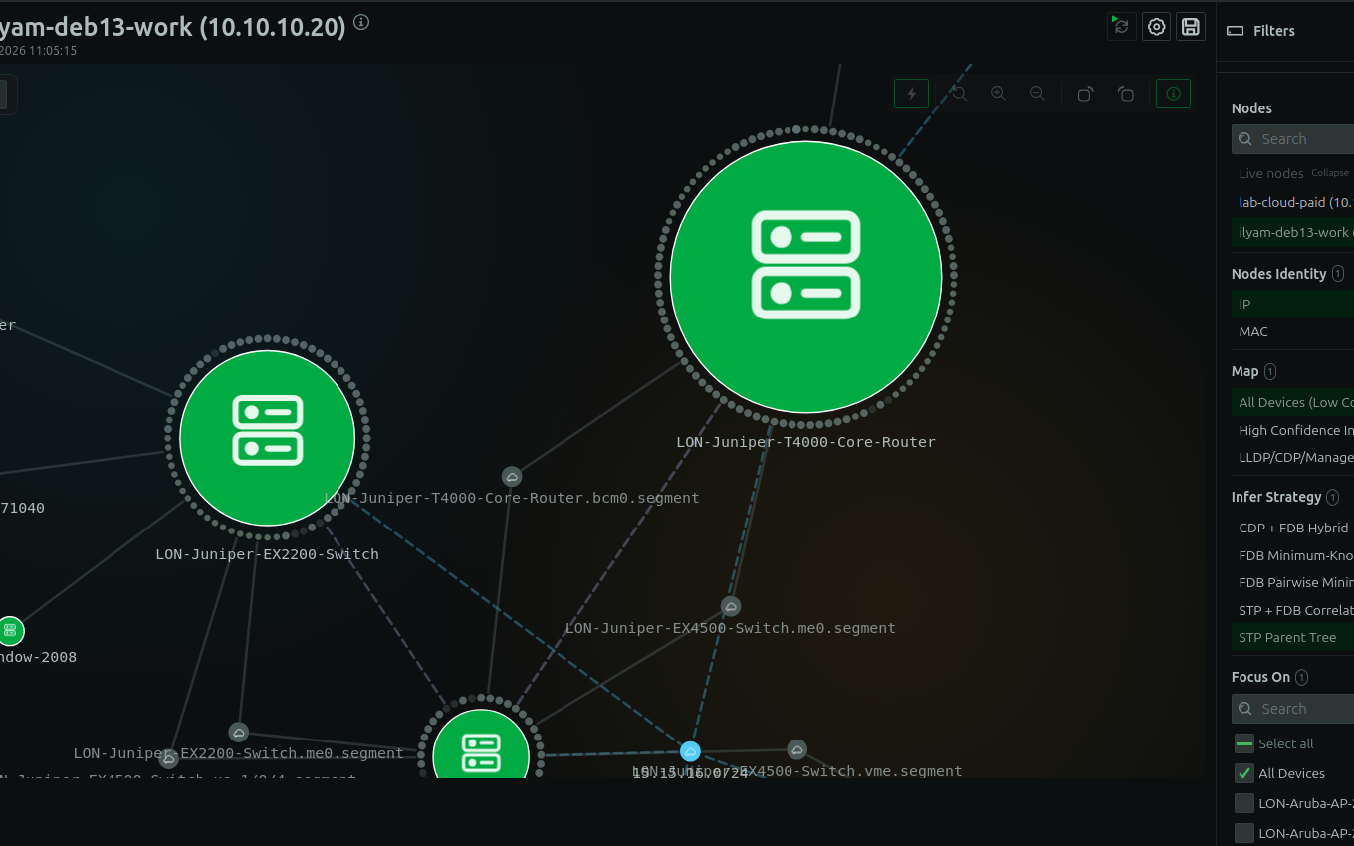
Task: Choose STP + FDB Correlation strategy
Action: (x=1292, y=610)
